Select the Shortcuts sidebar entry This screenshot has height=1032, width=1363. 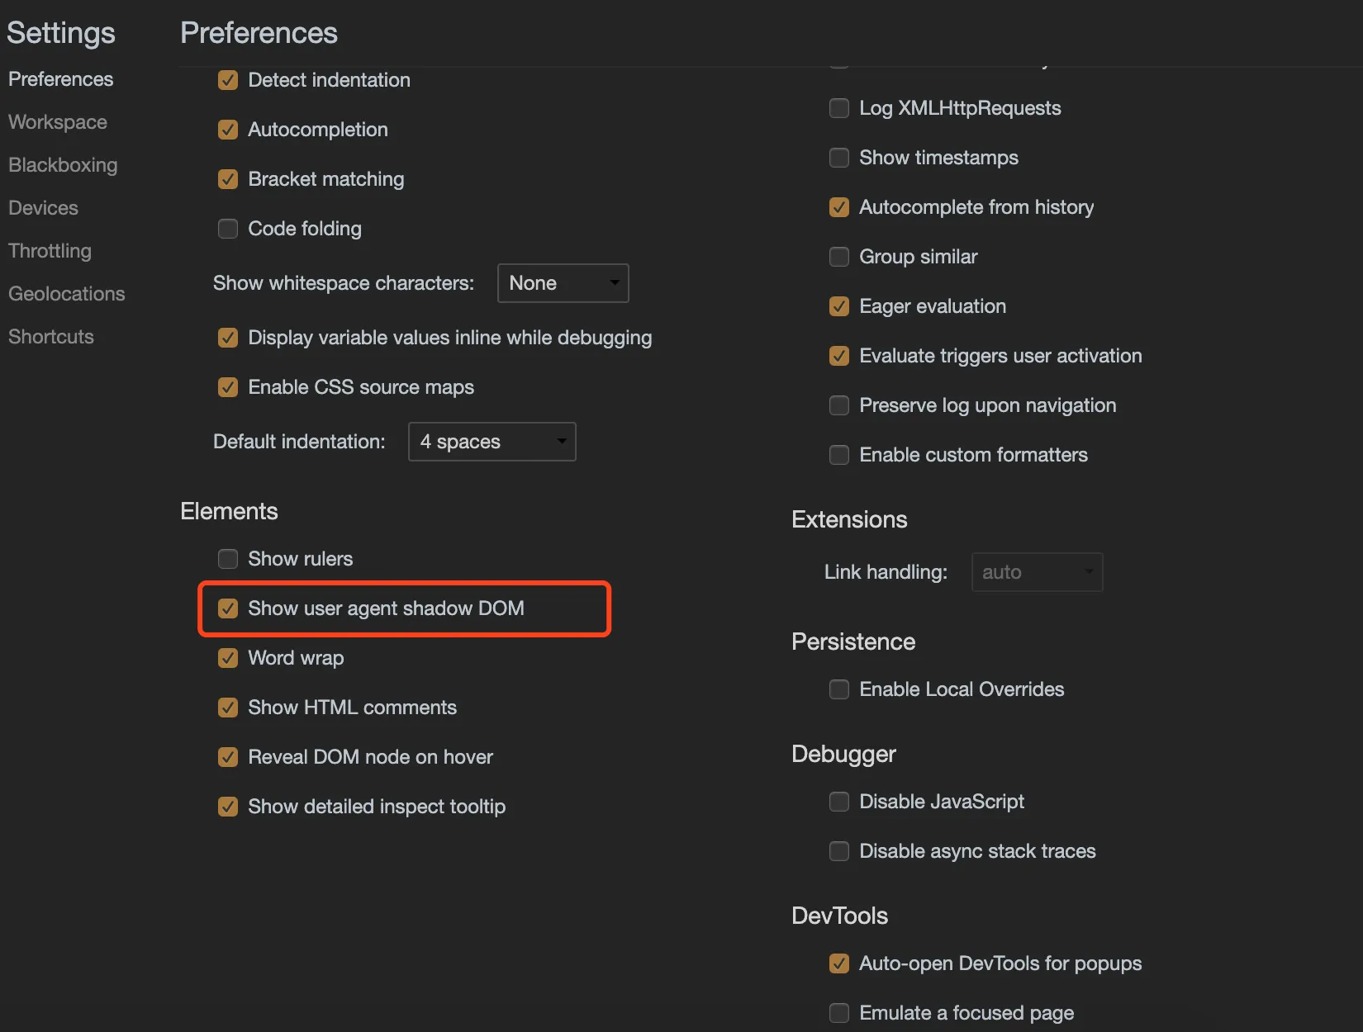pyautogui.click(x=50, y=336)
